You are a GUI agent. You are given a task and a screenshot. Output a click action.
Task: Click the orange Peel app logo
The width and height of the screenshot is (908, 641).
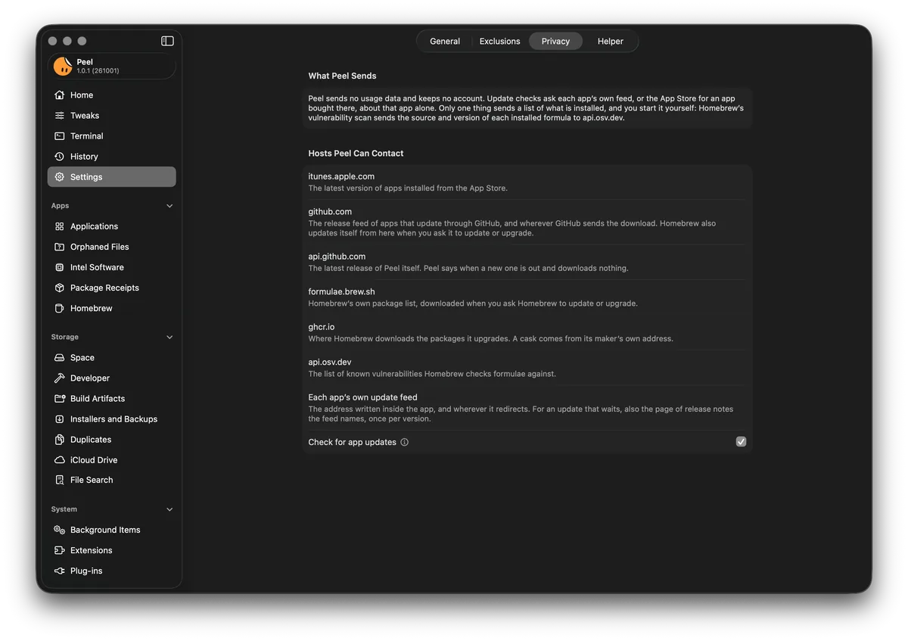click(63, 67)
